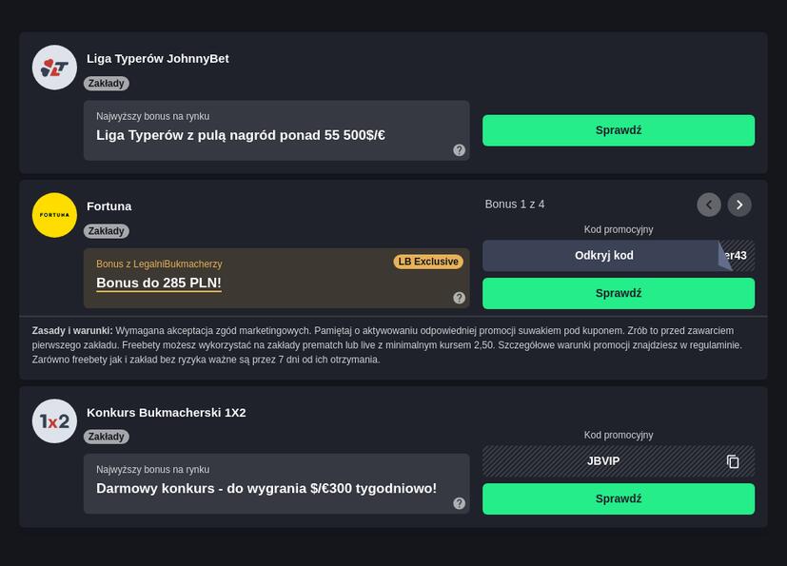Click the Liga Typerów JohnnyBet logo
Image resolution: width=787 pixels, height=566 pixels.
point(54,68)
